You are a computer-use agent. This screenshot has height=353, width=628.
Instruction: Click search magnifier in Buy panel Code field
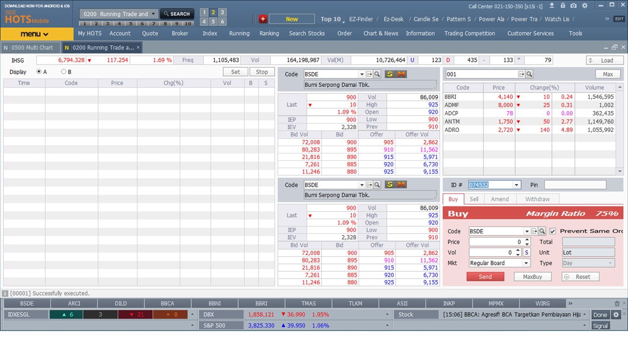(x=542, y=231)
